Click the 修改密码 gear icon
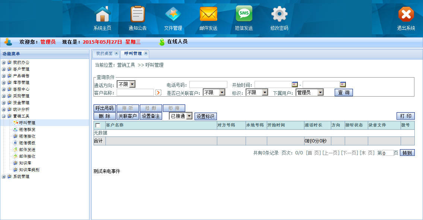The height and width of the screenshot is (220, 423). pos(279,15)
